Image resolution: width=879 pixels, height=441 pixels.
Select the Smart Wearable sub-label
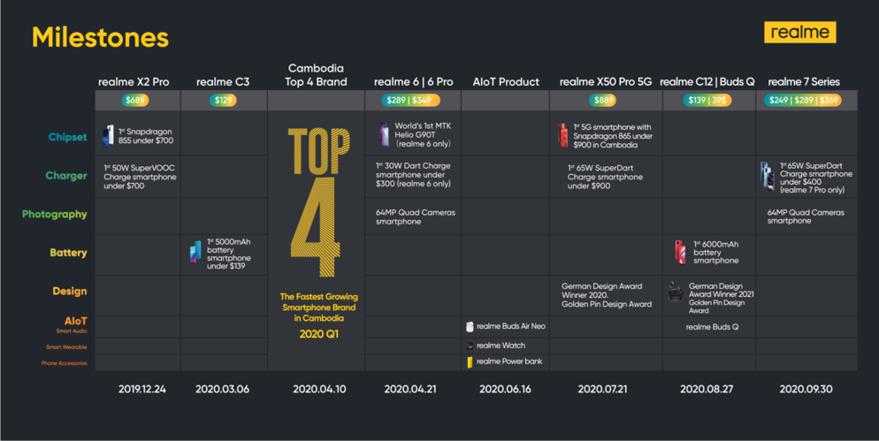[x=66, y=347]
